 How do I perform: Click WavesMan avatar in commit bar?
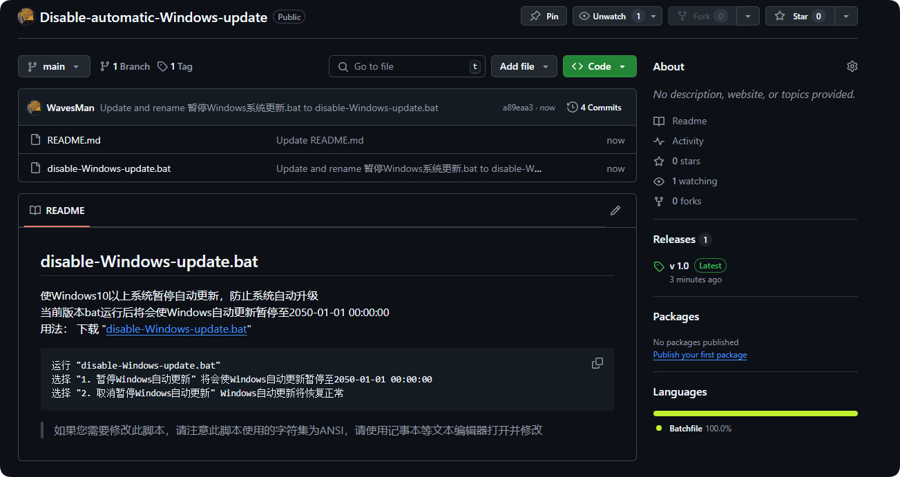point(34,108)
